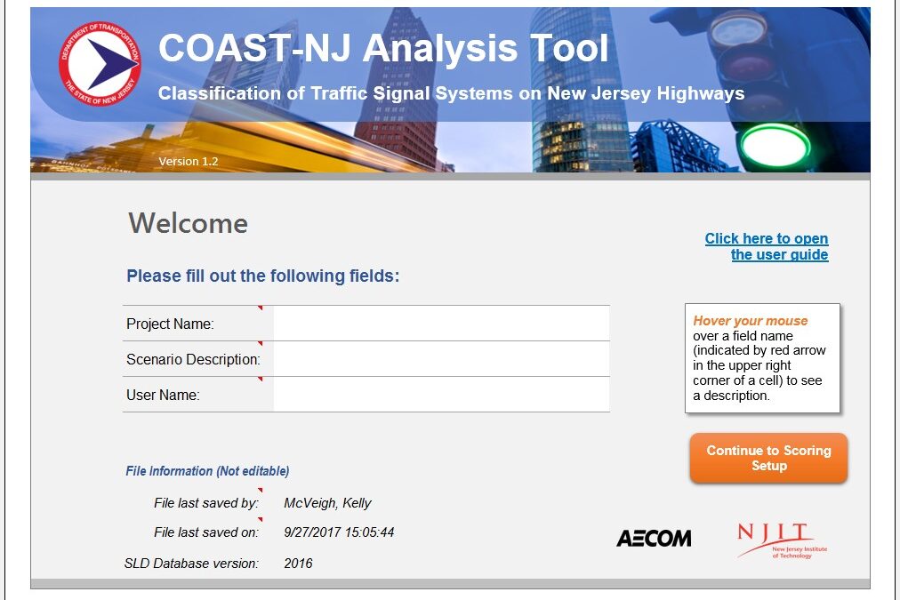Click the 'File last saved on' label
The width and height of the screenshot is (900, 600).
(205, 532)
